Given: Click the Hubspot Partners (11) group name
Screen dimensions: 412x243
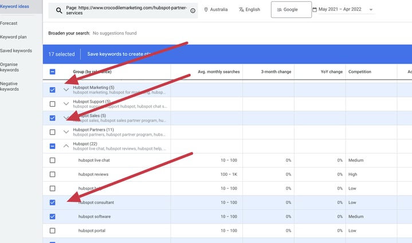Looking at the screenshot, I should click(93, 130).
